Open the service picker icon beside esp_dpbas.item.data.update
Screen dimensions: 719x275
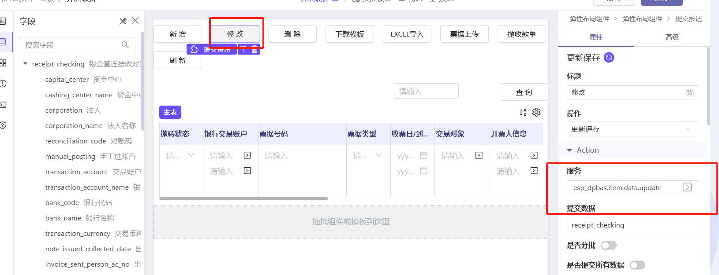[687, 187]
